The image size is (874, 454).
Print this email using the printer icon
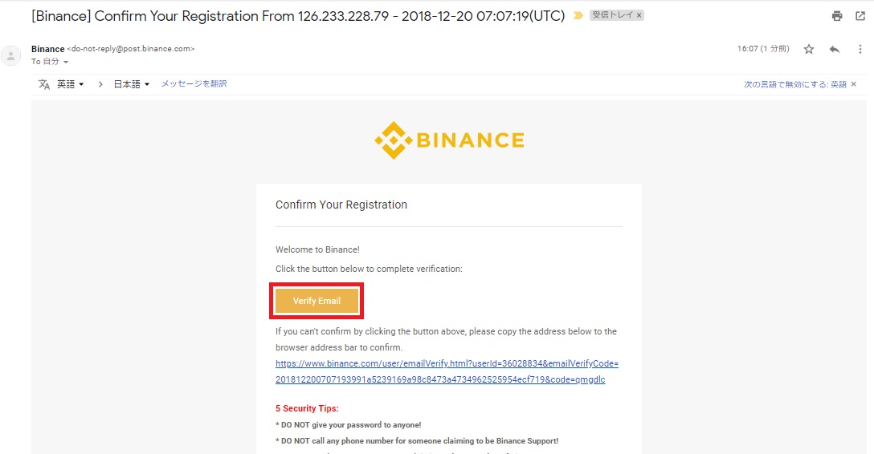click(x=837, y=16)
